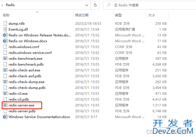The image size is (196, 137).
Task: Click the 应用程序扩展 type cell
Action: 125,29
